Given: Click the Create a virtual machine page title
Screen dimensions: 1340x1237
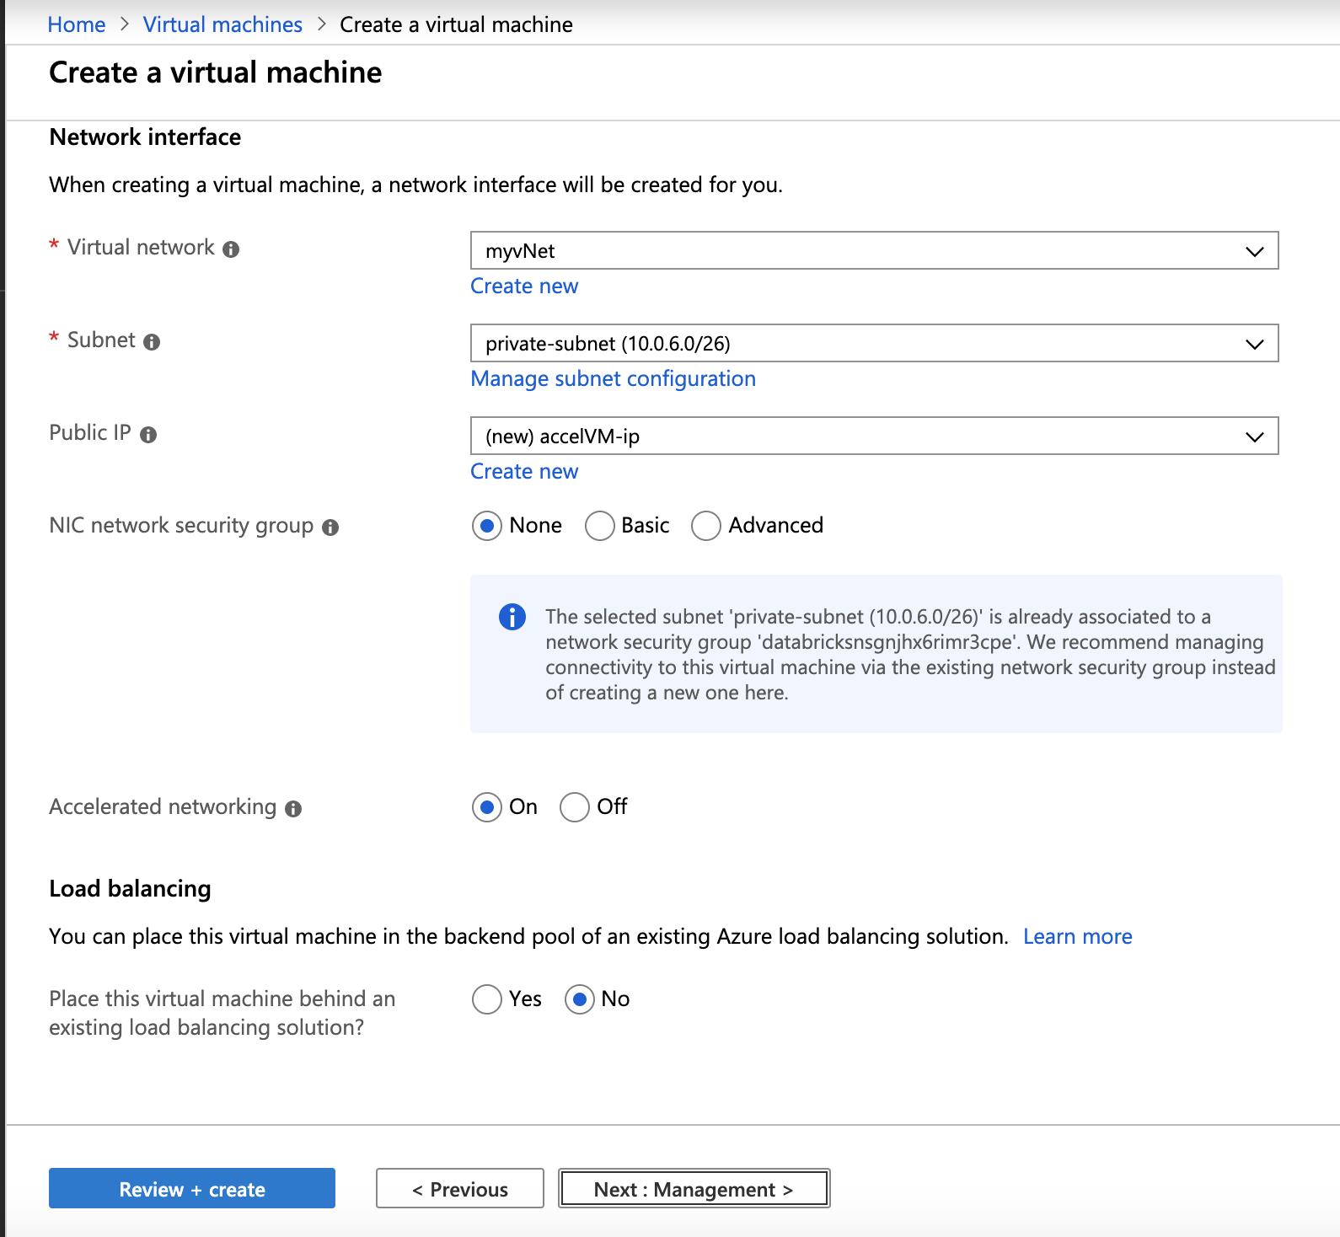Looking at the screenshot, I should [215, 72].
